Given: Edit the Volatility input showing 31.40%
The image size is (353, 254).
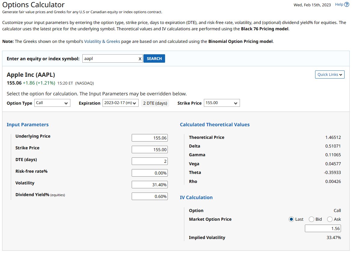Looking at the screenshot, I should [x=150, y=185].
